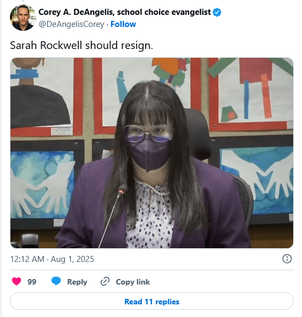Click the Copy link text
Image resolution: width=302 pixels, height=317 pixels.
point(133,282)
